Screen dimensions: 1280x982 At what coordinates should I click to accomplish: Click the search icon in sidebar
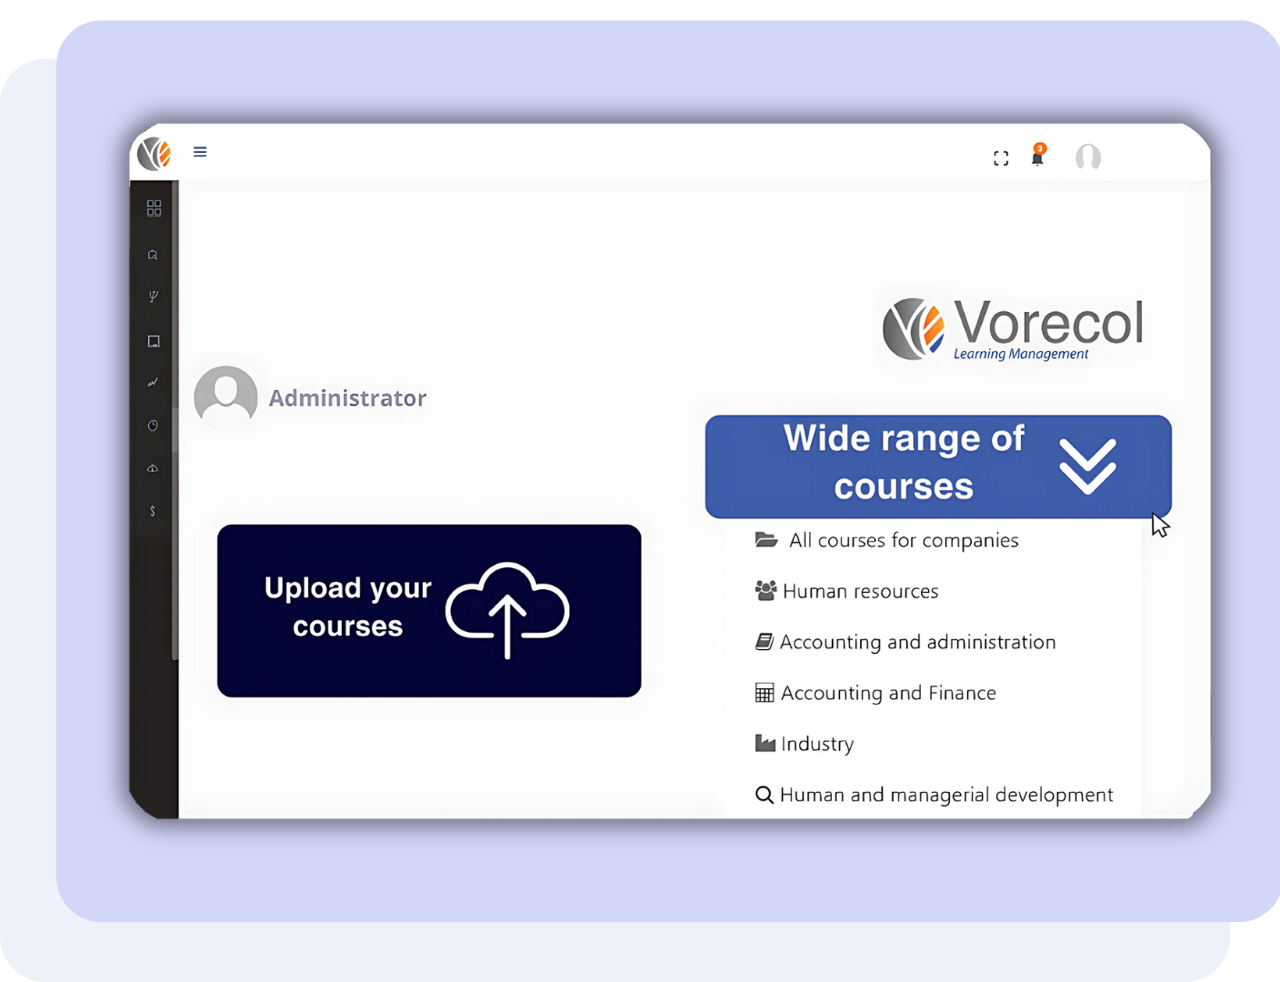click(153, 256)
